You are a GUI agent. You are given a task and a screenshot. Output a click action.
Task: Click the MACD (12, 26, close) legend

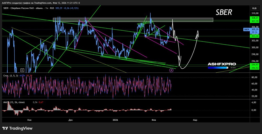click(x=14, y=102)
